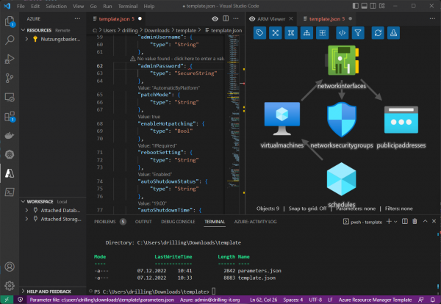Click ARM Viewer parameters code button
The image size is (441, 304).
point(343,33)
